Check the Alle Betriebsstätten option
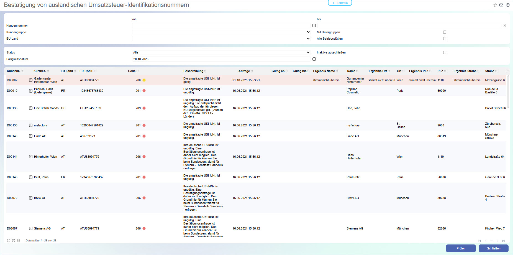This screenshot has width=513, height=255. (445, 39)
